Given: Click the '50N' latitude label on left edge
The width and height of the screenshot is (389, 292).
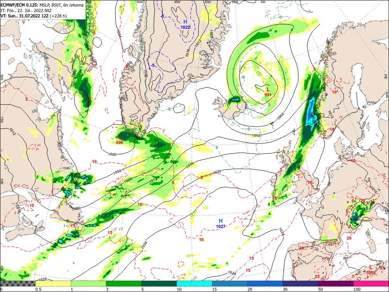Looking at the screenshot, I should 2,181.
